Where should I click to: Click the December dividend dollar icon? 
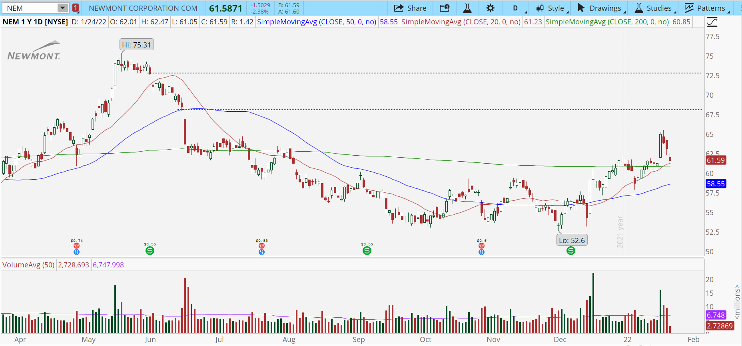[x=571, y=251]
